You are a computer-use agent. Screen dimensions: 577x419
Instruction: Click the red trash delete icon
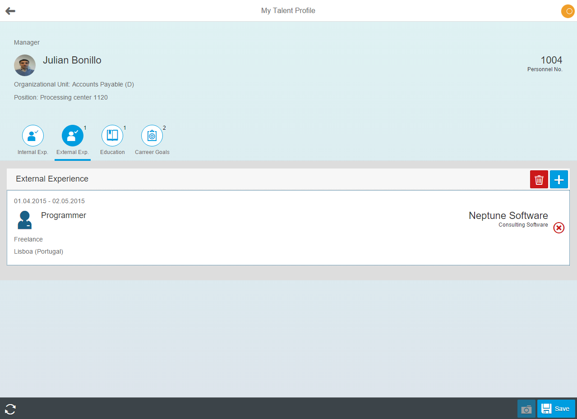(x=539, y=179)
